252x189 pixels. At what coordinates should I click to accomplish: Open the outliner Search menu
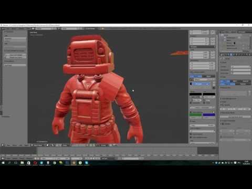(234, 32)
